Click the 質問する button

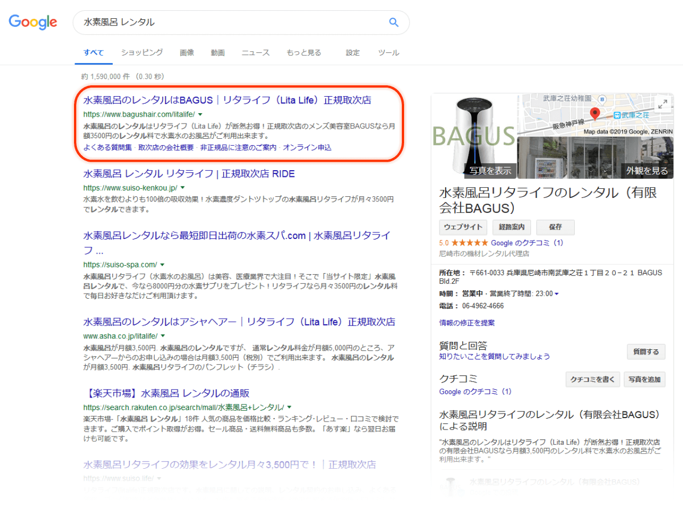(646, 352)
